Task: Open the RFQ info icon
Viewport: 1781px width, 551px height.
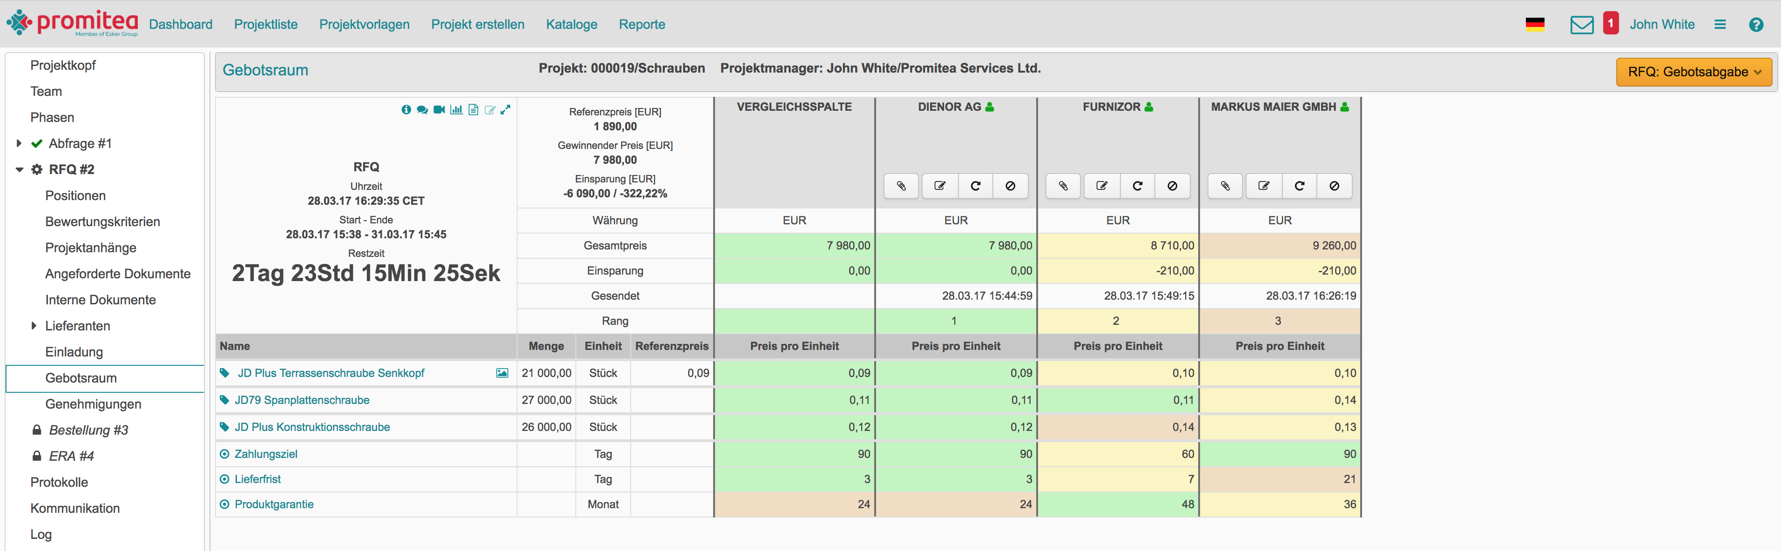Action: pyautogui.click(x=406, y=109)
